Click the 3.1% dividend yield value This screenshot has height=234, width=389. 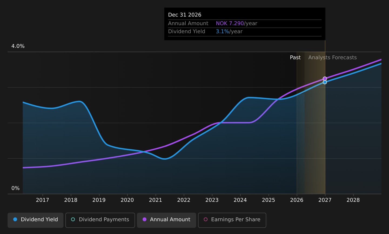tap(222, 32)
